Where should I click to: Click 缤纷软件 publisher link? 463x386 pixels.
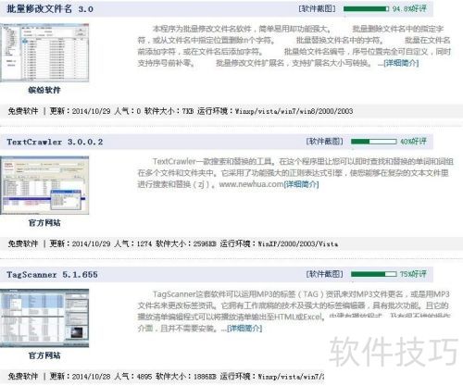(x=44, y=90)
